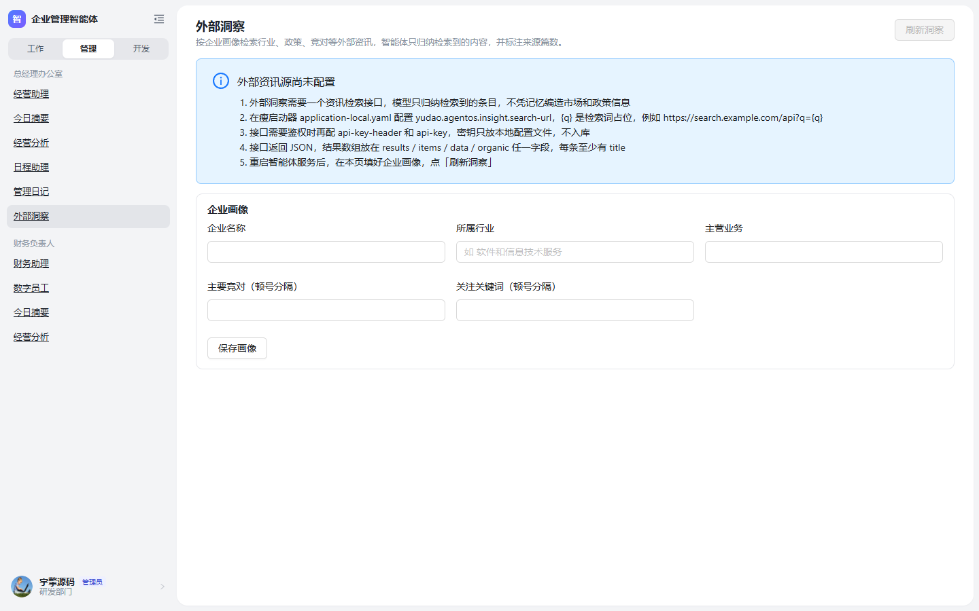Click the 主要竞对 input box
The width and height of the screenshot is (979, 611).
point(326,310)
